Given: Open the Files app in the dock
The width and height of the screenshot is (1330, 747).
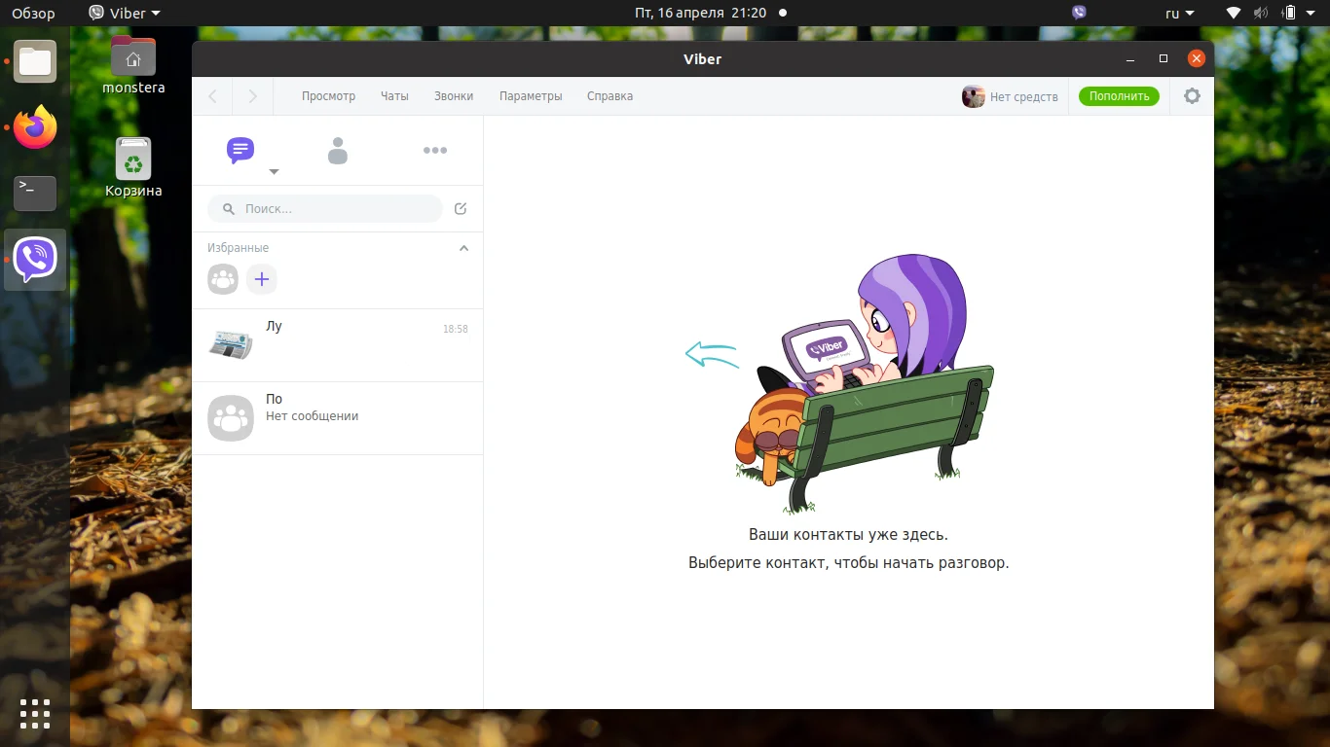Looking at the screenshot, I should click(x=35, y=61).
